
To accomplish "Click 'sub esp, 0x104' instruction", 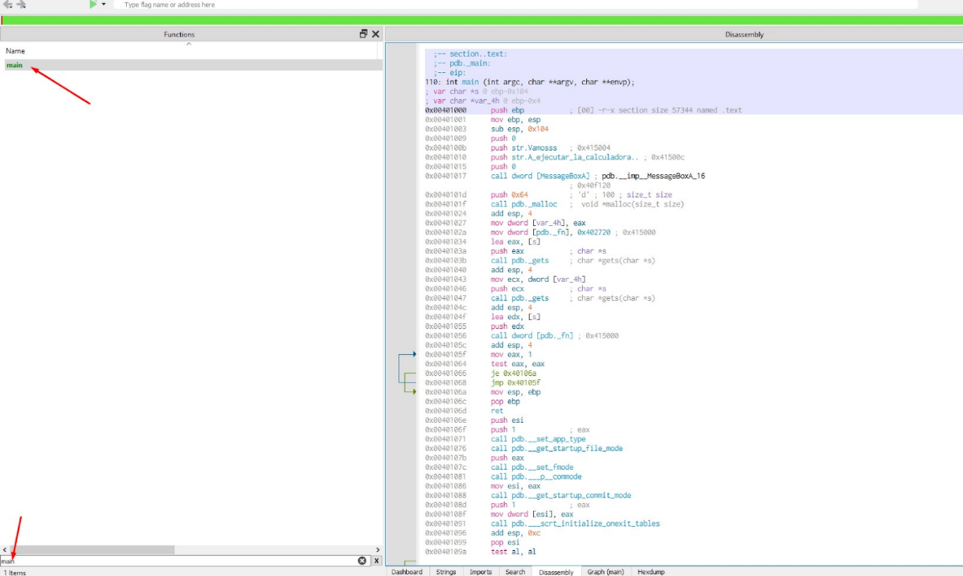I will point(520,129).
